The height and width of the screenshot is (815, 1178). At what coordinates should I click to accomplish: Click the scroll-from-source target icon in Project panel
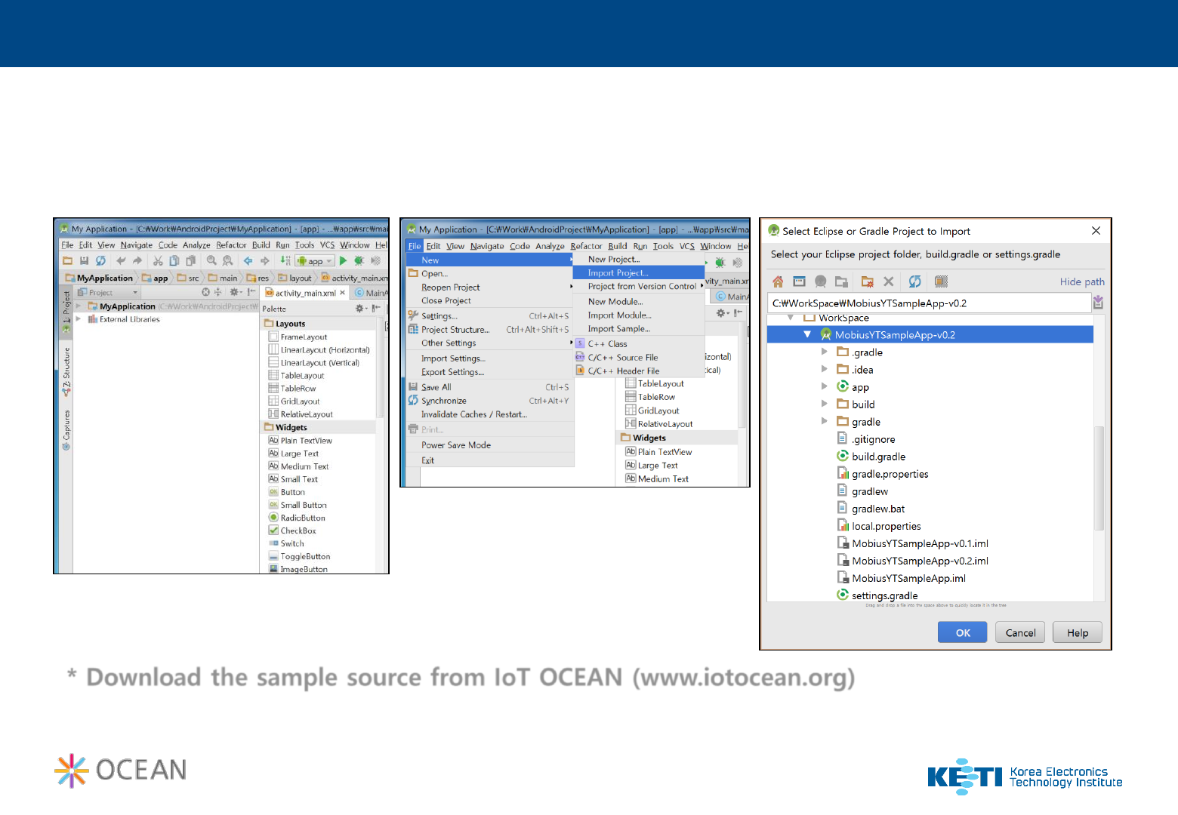[x=205, y=292]
